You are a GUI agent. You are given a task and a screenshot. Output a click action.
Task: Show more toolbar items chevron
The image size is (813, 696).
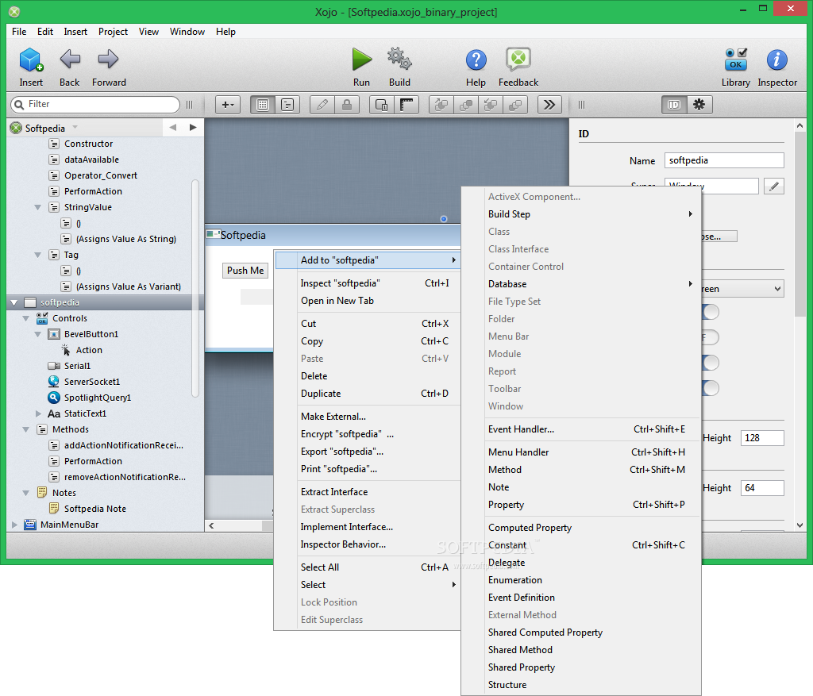coord(549,105)
